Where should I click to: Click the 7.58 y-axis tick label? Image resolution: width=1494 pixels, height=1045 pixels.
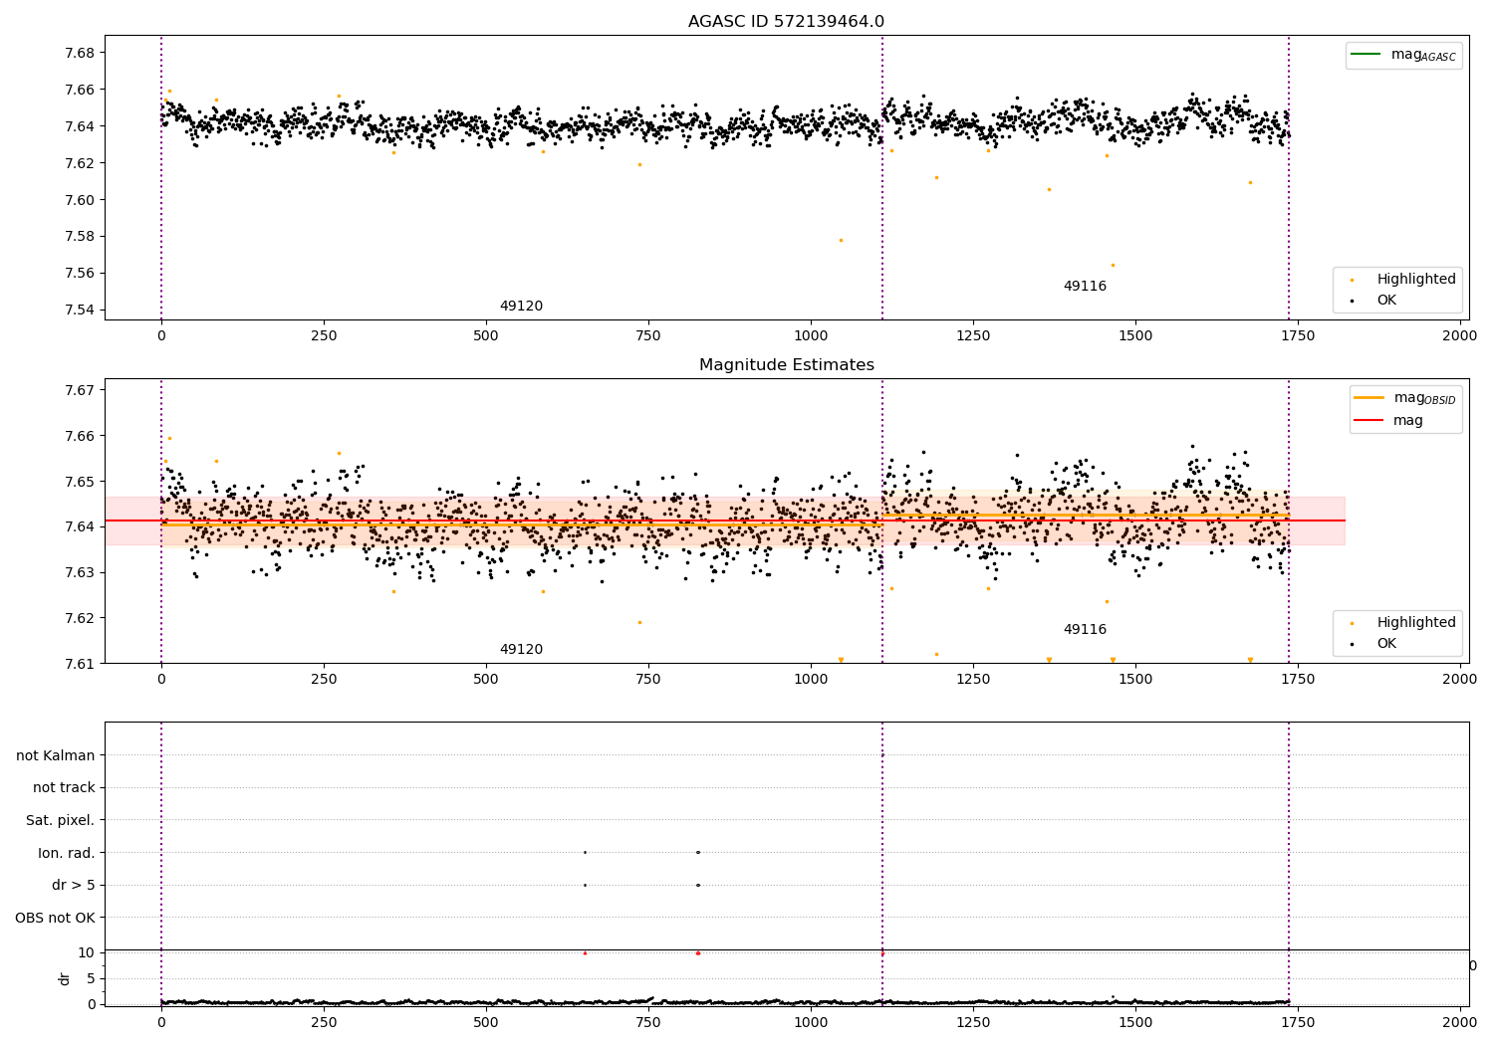pos(79,237)
